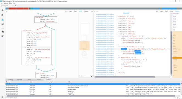Viewport: 182px width, 99px height.
Task: Click the shuffle crossed-arrows icon in sidebar
Action: (2, 24)
